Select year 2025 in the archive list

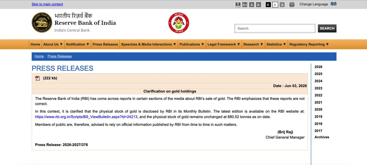point(318,74)
